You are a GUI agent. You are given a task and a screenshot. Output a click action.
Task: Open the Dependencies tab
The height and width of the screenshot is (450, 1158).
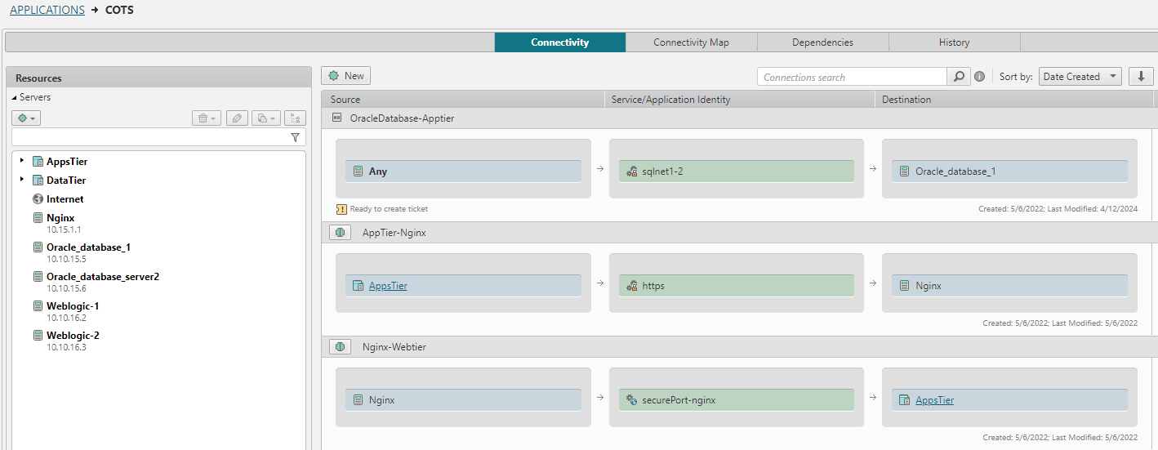tap(822, 42)
